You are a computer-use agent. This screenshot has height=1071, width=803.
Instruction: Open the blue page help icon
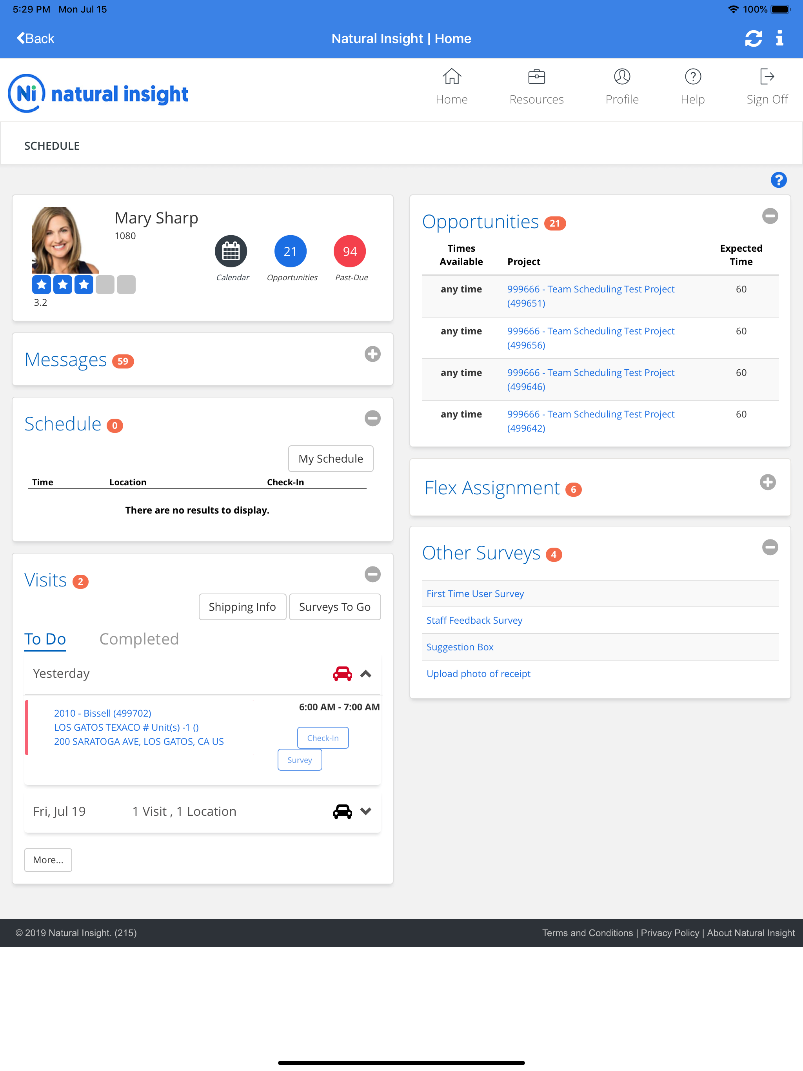(778, 180)
